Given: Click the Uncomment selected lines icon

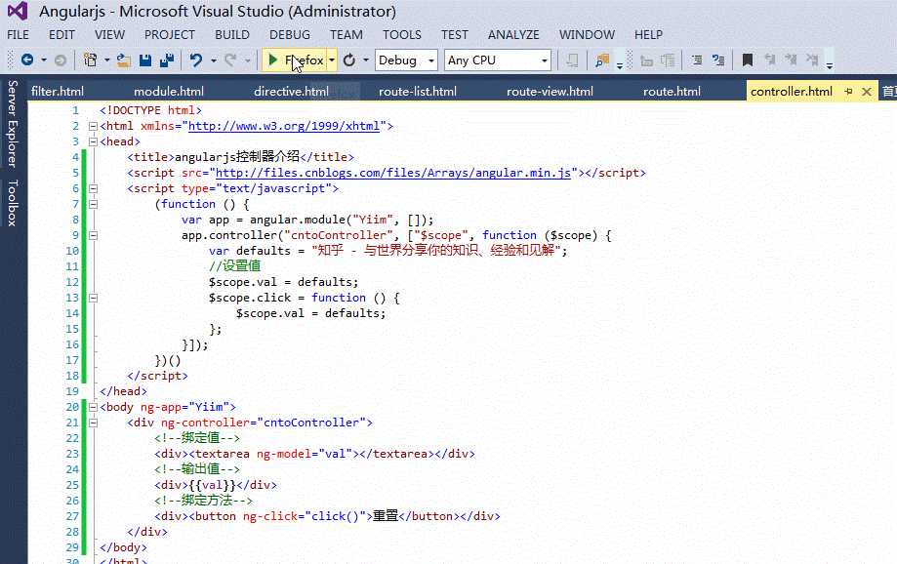Looking at the screenshot, I should [x=718, y=60].
